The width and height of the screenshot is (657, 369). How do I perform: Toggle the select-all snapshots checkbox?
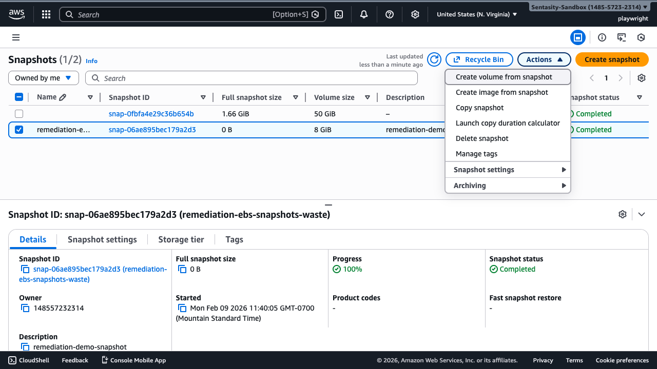(x=19, y=97)
